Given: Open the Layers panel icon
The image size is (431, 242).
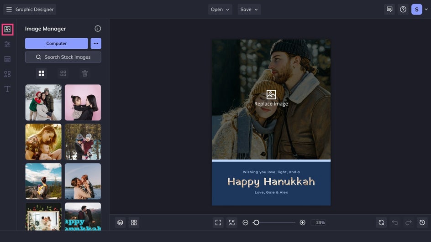Looking at the screenshot, I should [x=120, y=222].
